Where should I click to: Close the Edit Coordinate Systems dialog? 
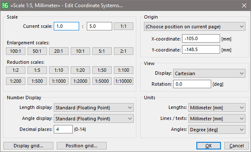244,5
